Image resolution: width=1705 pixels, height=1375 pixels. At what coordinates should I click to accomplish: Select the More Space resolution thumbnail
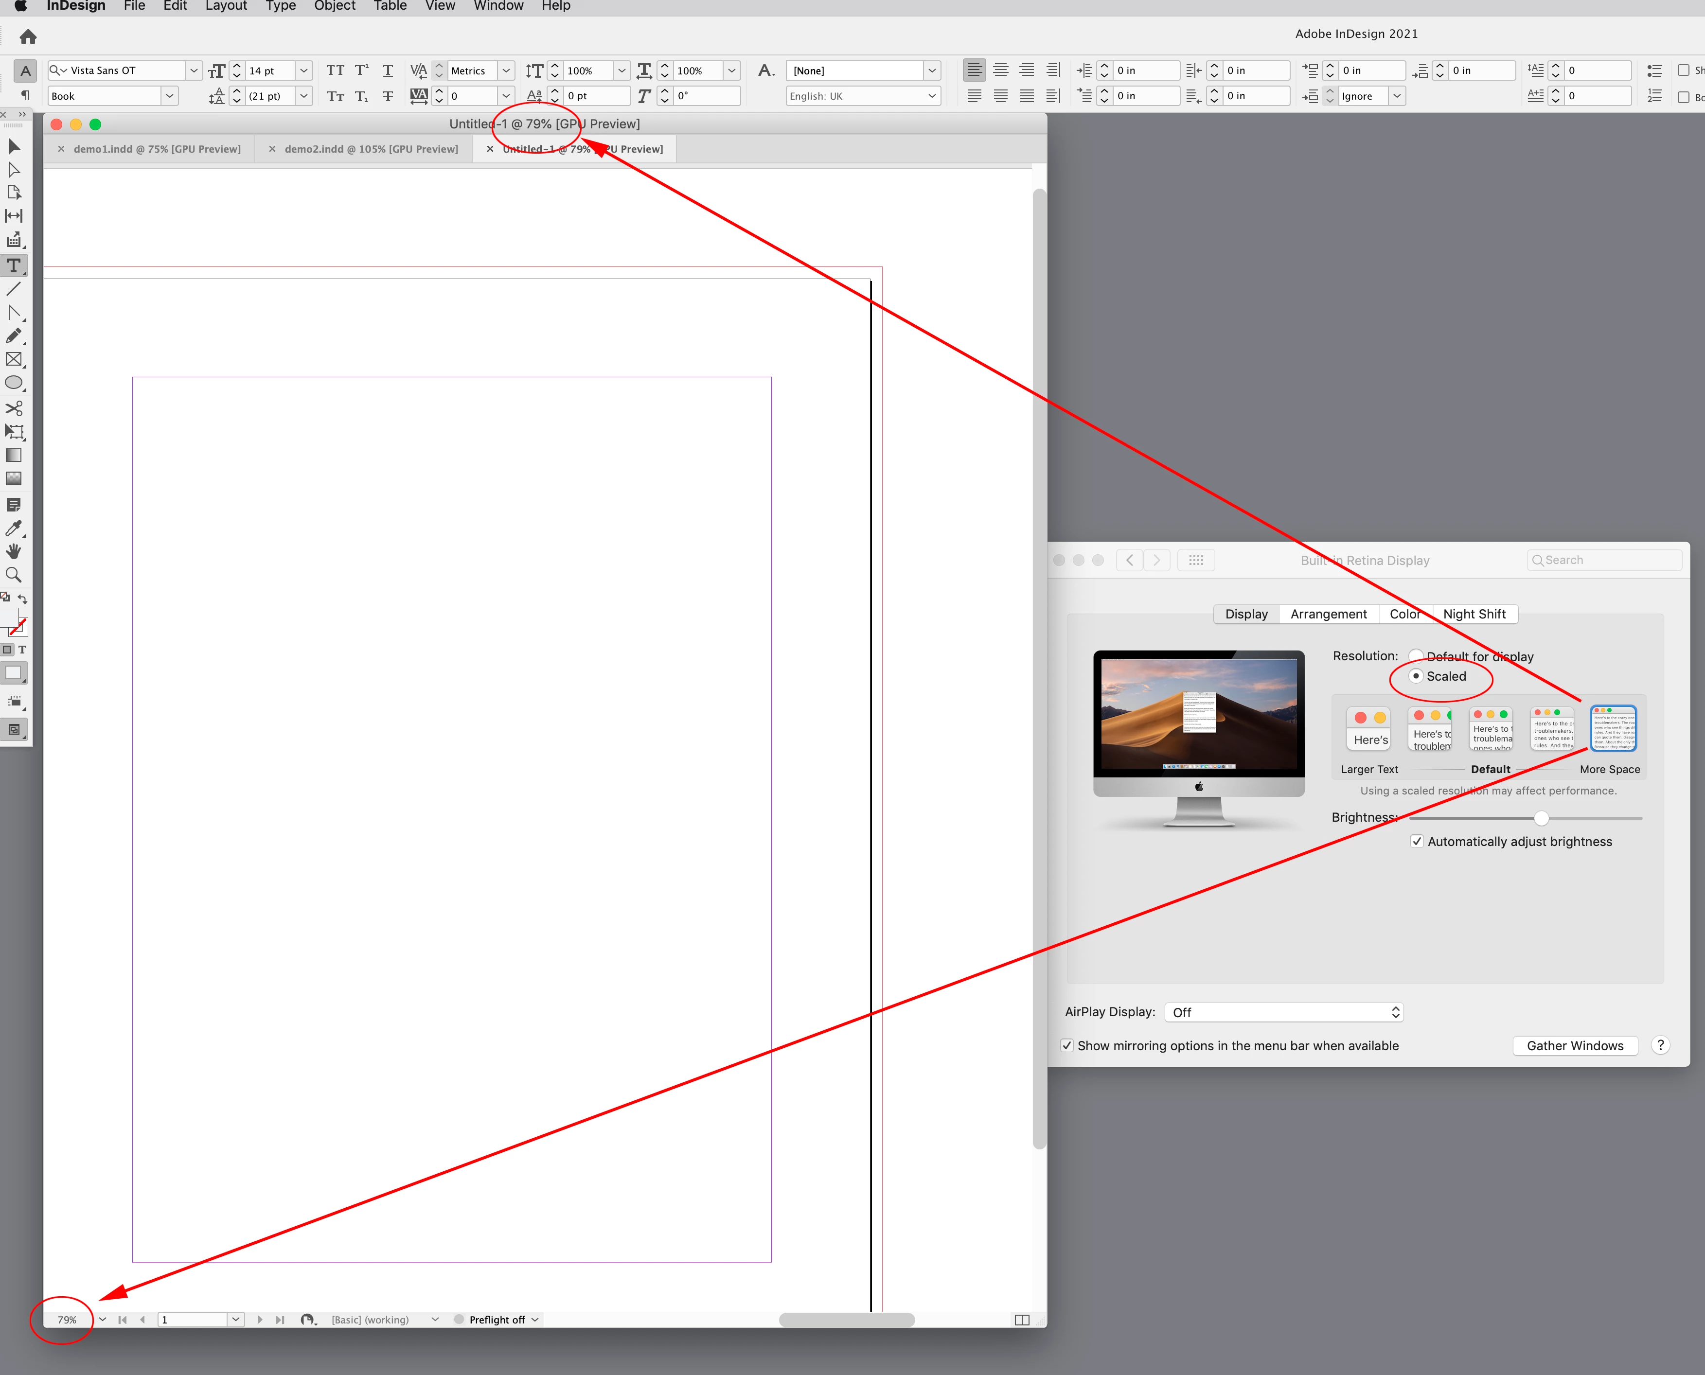tap(1612, 728)
